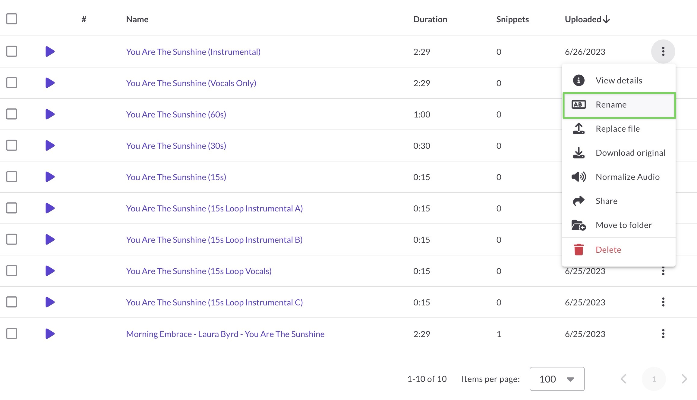697x400 pixels.
Task: Choose Rename from the context menu
Action: point(619,105)
